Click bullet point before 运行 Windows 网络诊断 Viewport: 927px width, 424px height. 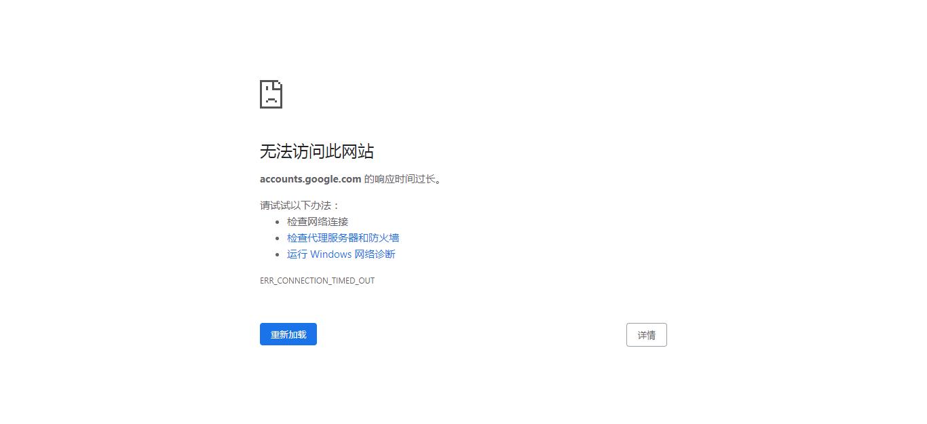coord(278,254)
